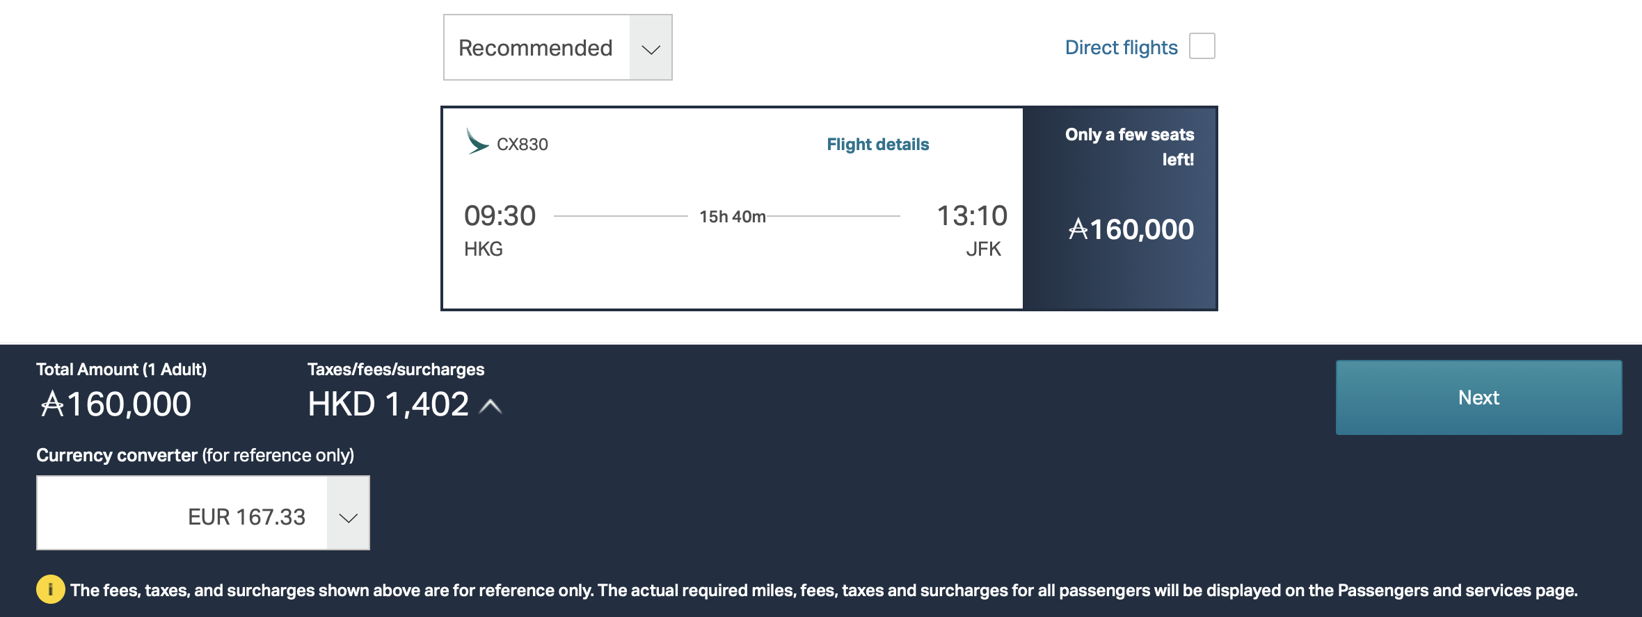
Task: Click the Direct flights label
Action: tap(1121, 47)
